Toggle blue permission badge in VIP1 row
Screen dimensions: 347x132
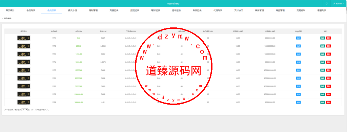[x=298, y=38]
